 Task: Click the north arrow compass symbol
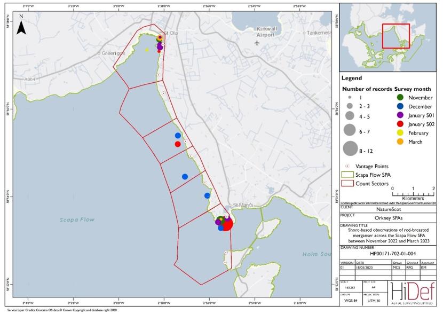tap(21, 25)
